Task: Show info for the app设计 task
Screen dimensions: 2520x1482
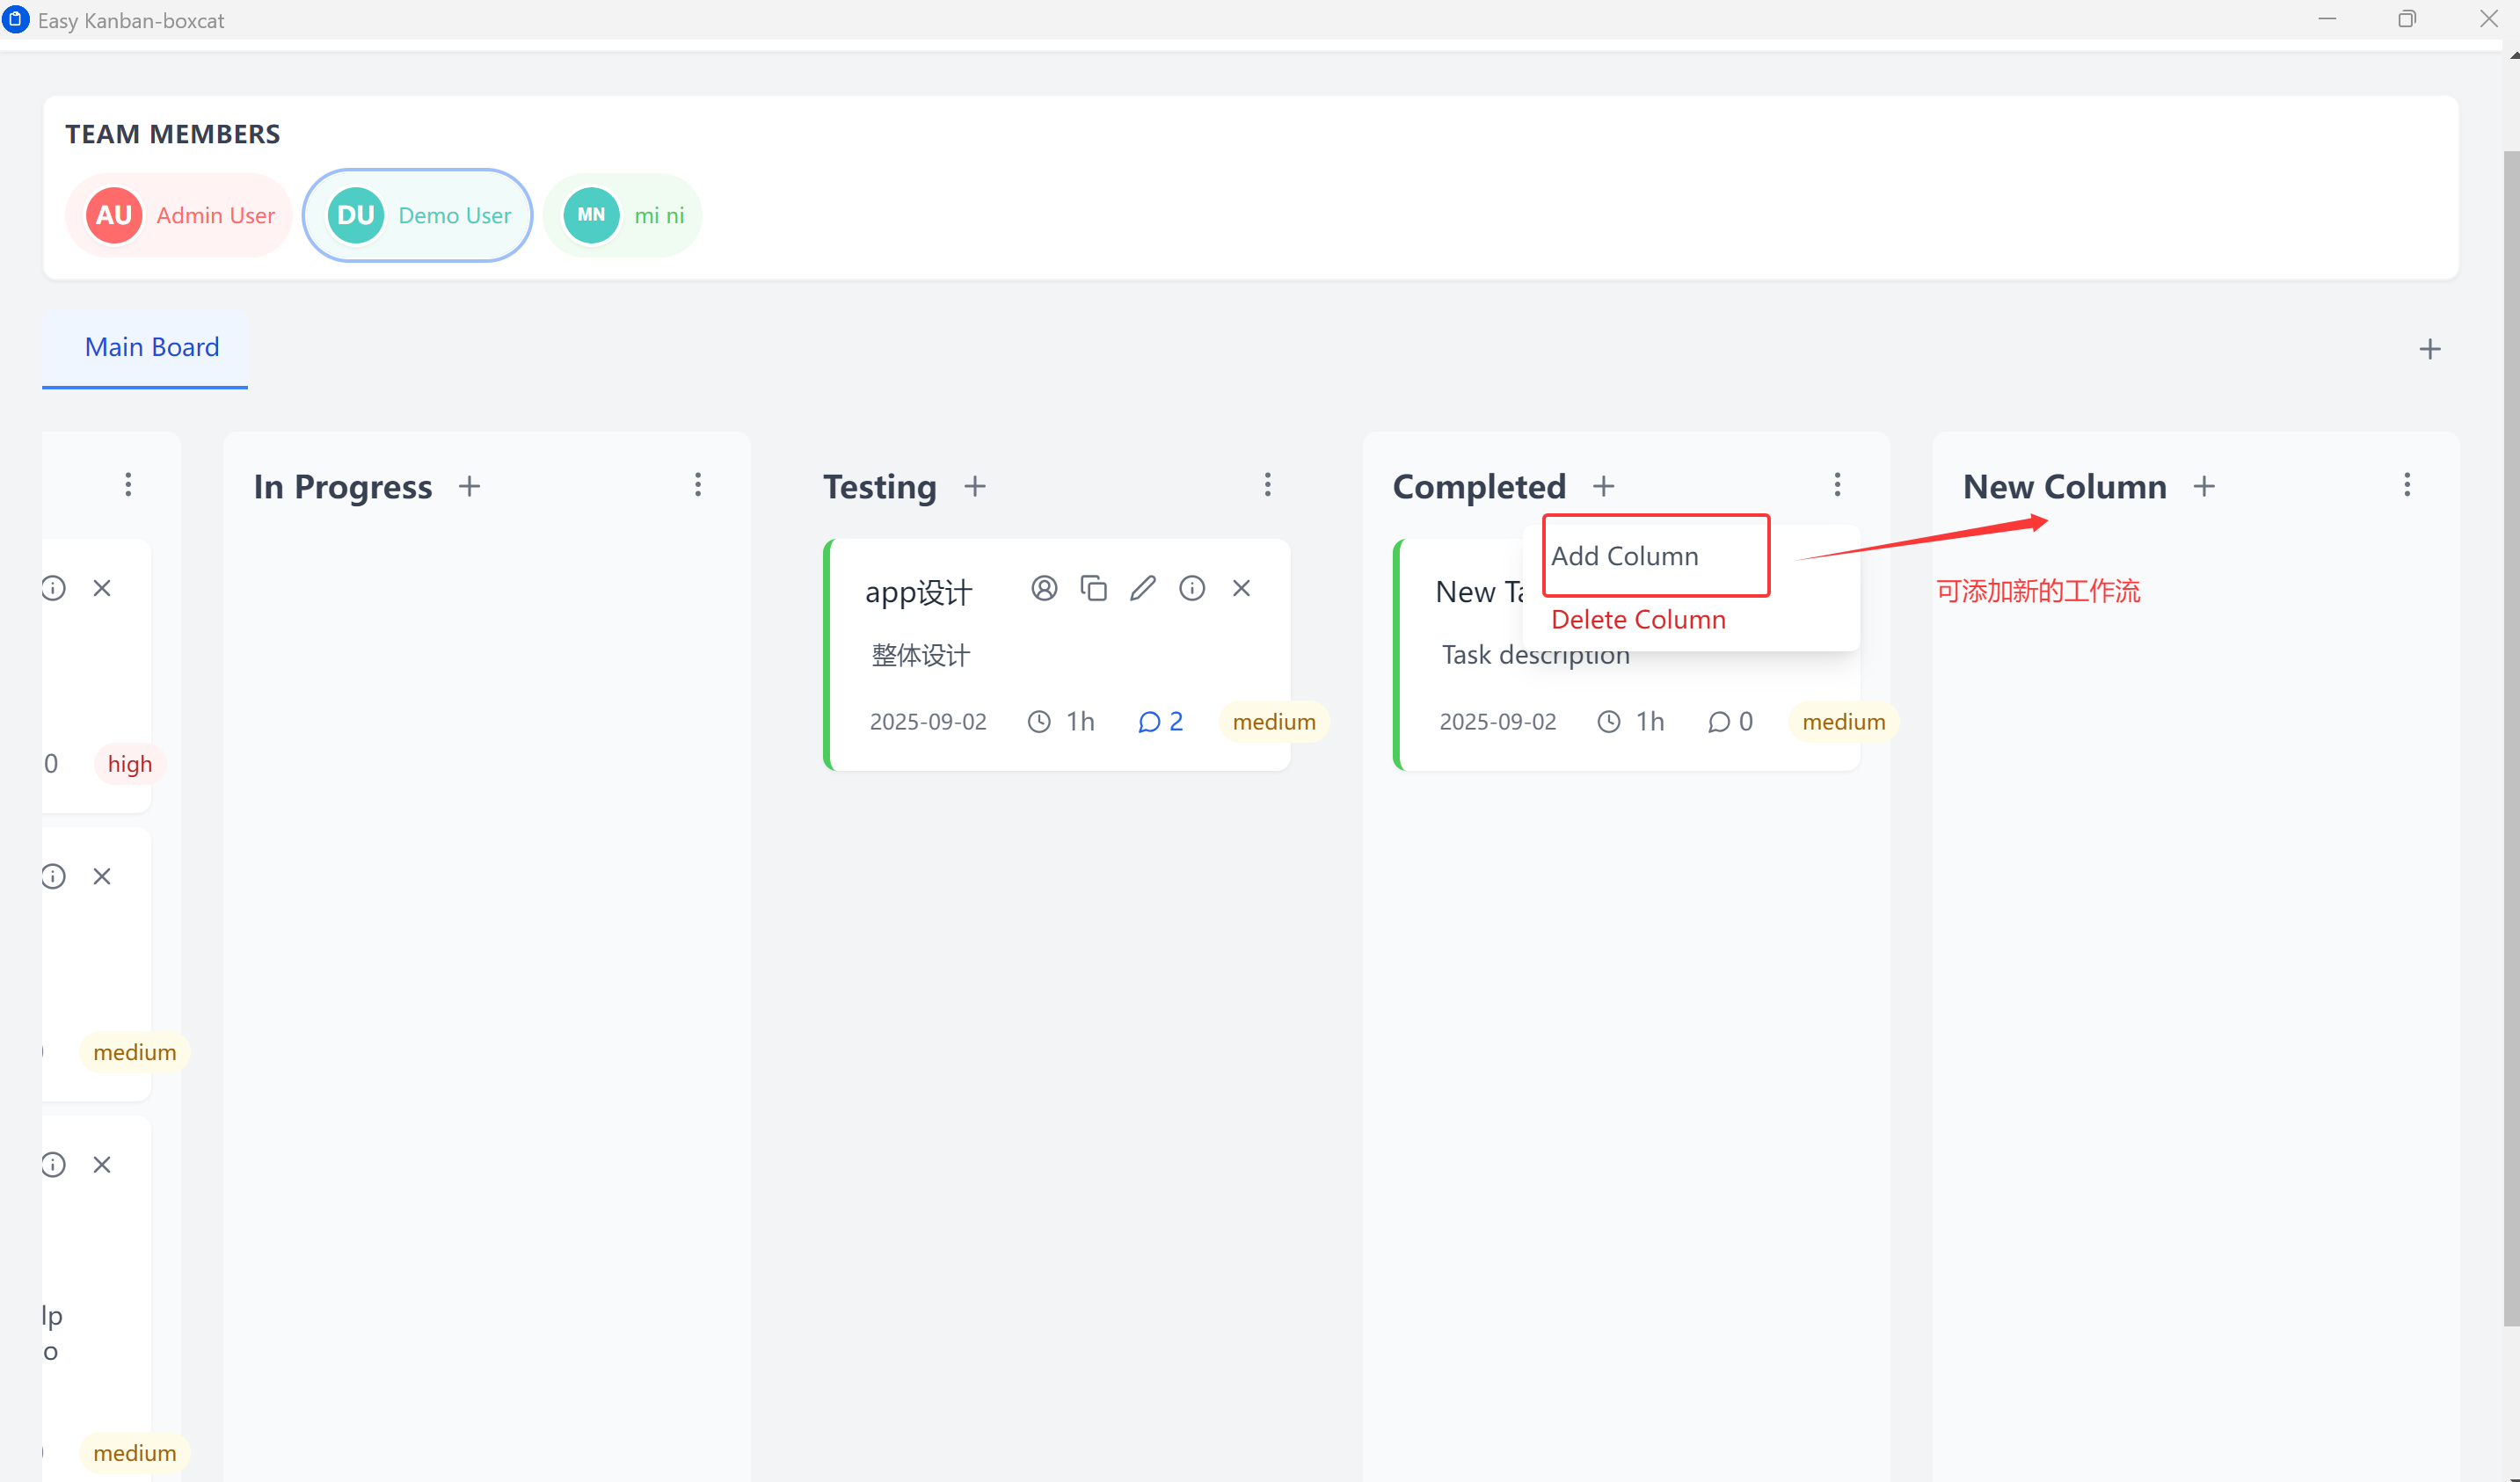Action: click(1192, 588)
